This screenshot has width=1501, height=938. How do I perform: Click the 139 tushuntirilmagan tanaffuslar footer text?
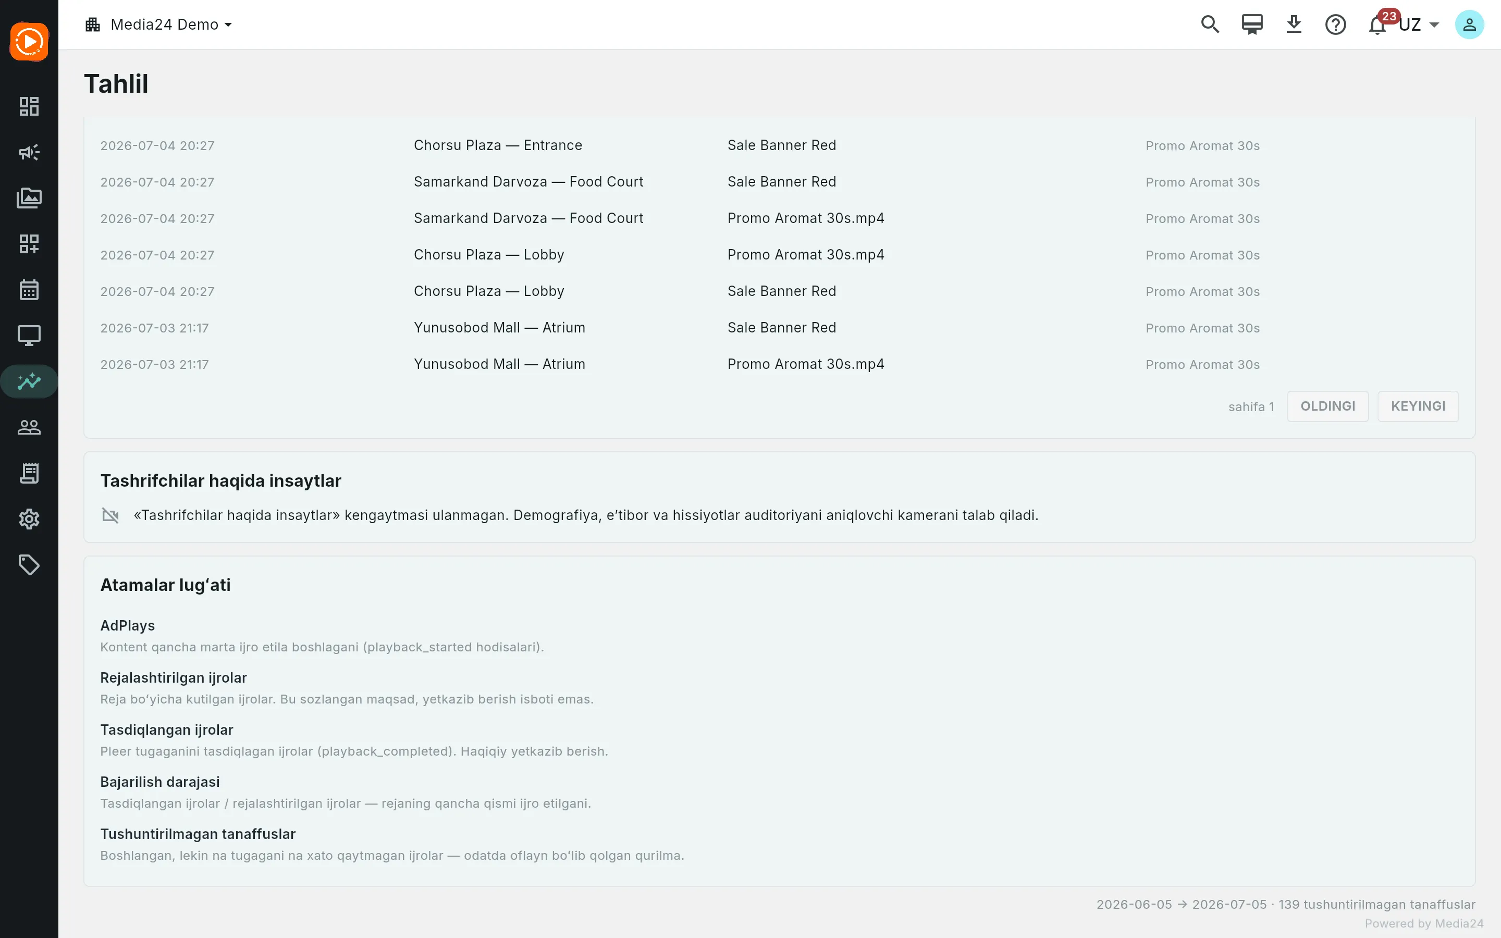point(1377,905)
